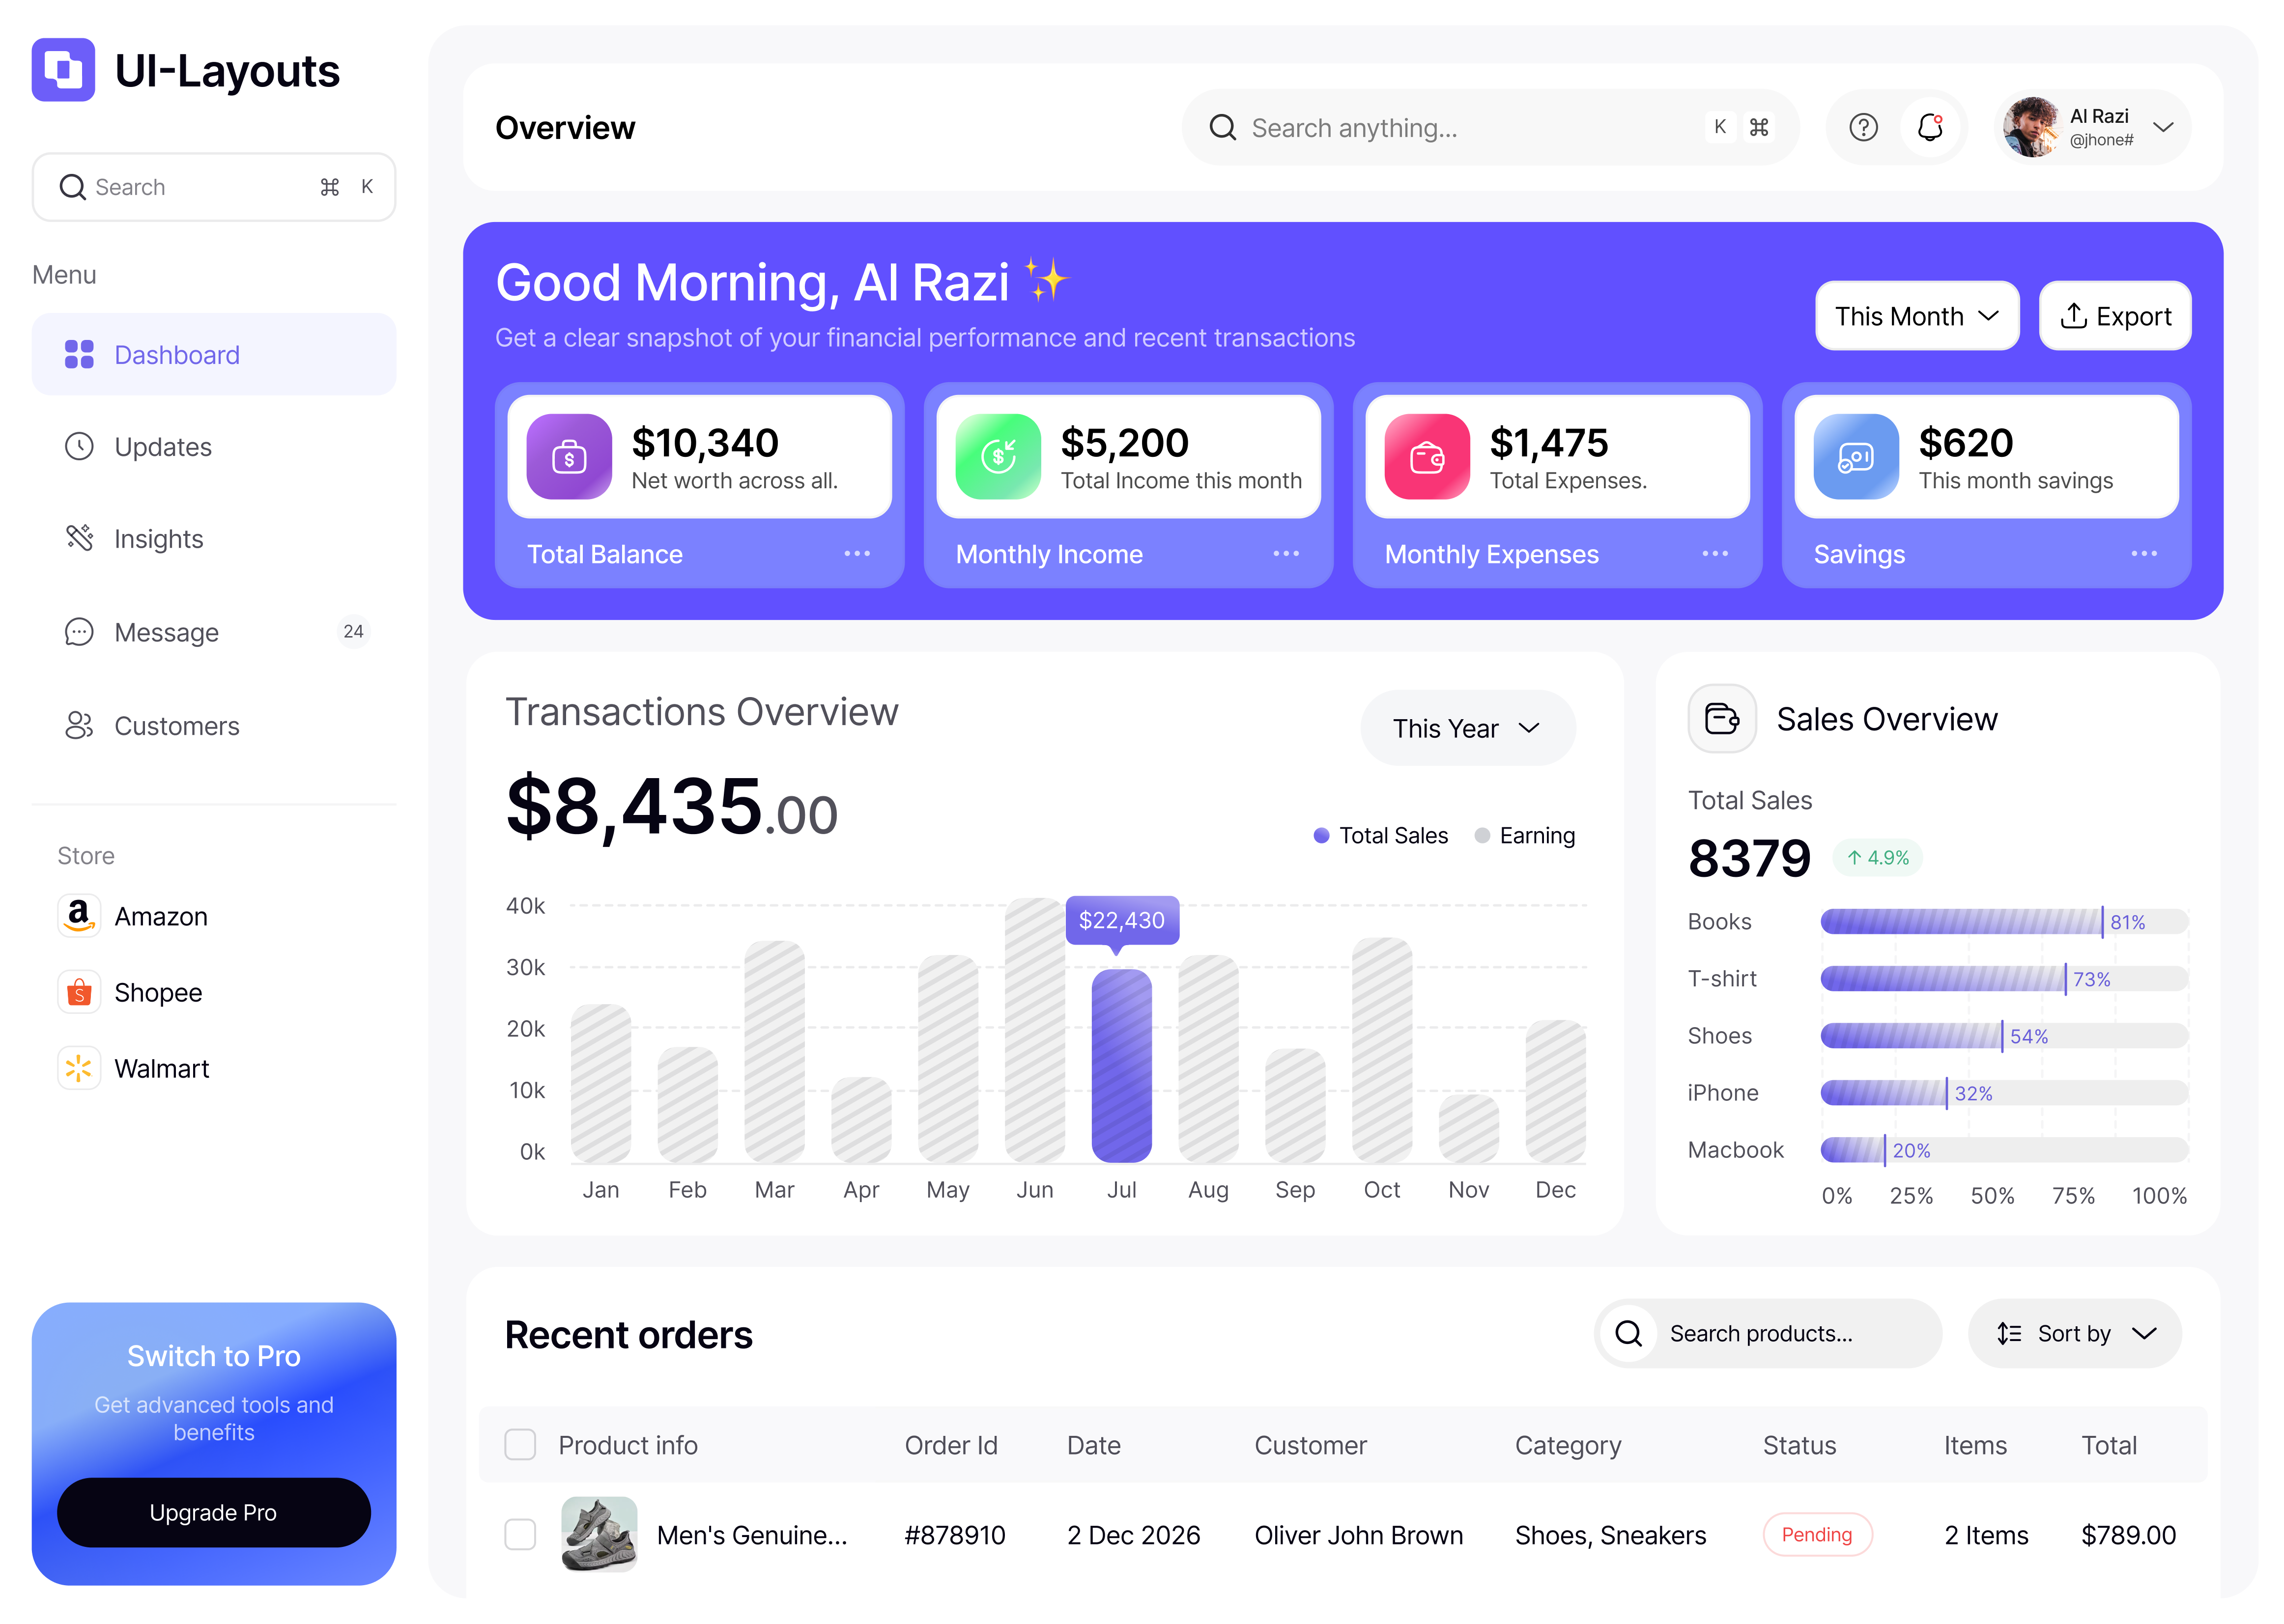Viewport: 2284px width, 1624px height.
Task: Check the Men's Genuine order row checkbox
Action: pyautogui.click(x=520, y=1533)
